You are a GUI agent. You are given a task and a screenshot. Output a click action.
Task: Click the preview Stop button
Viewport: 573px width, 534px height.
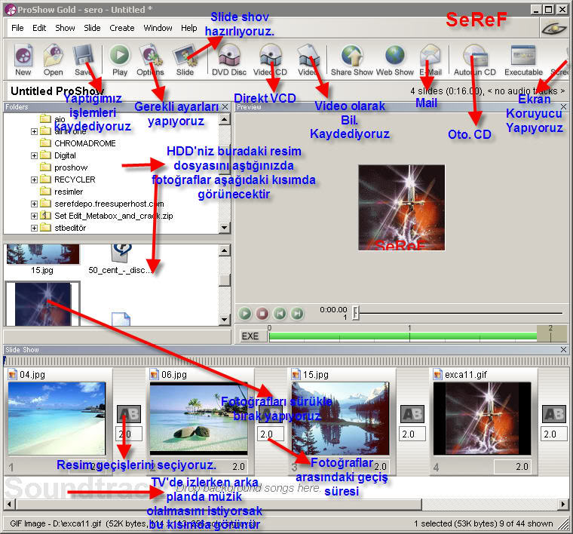point(262,313)
